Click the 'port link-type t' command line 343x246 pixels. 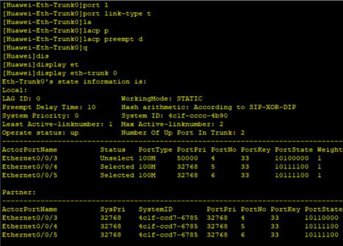[x=77, y=14]
